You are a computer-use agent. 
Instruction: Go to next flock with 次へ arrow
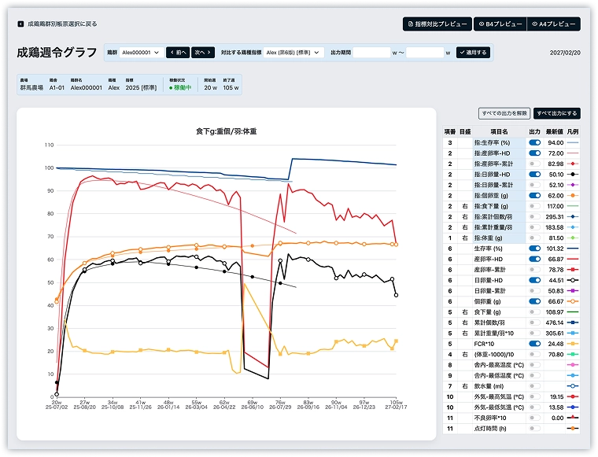pyautogui.click(x=202, y=53)
